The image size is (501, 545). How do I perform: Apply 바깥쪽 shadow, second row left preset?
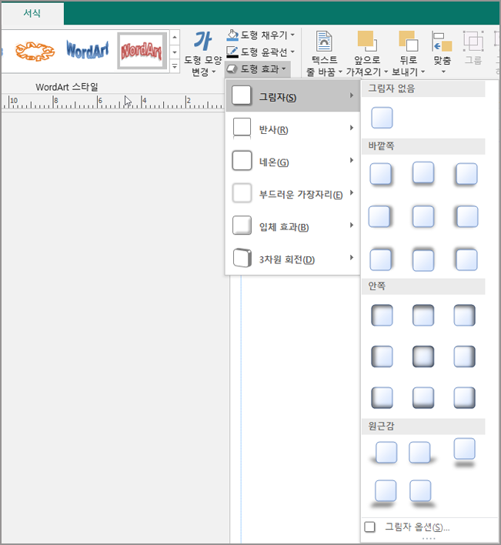379,216
